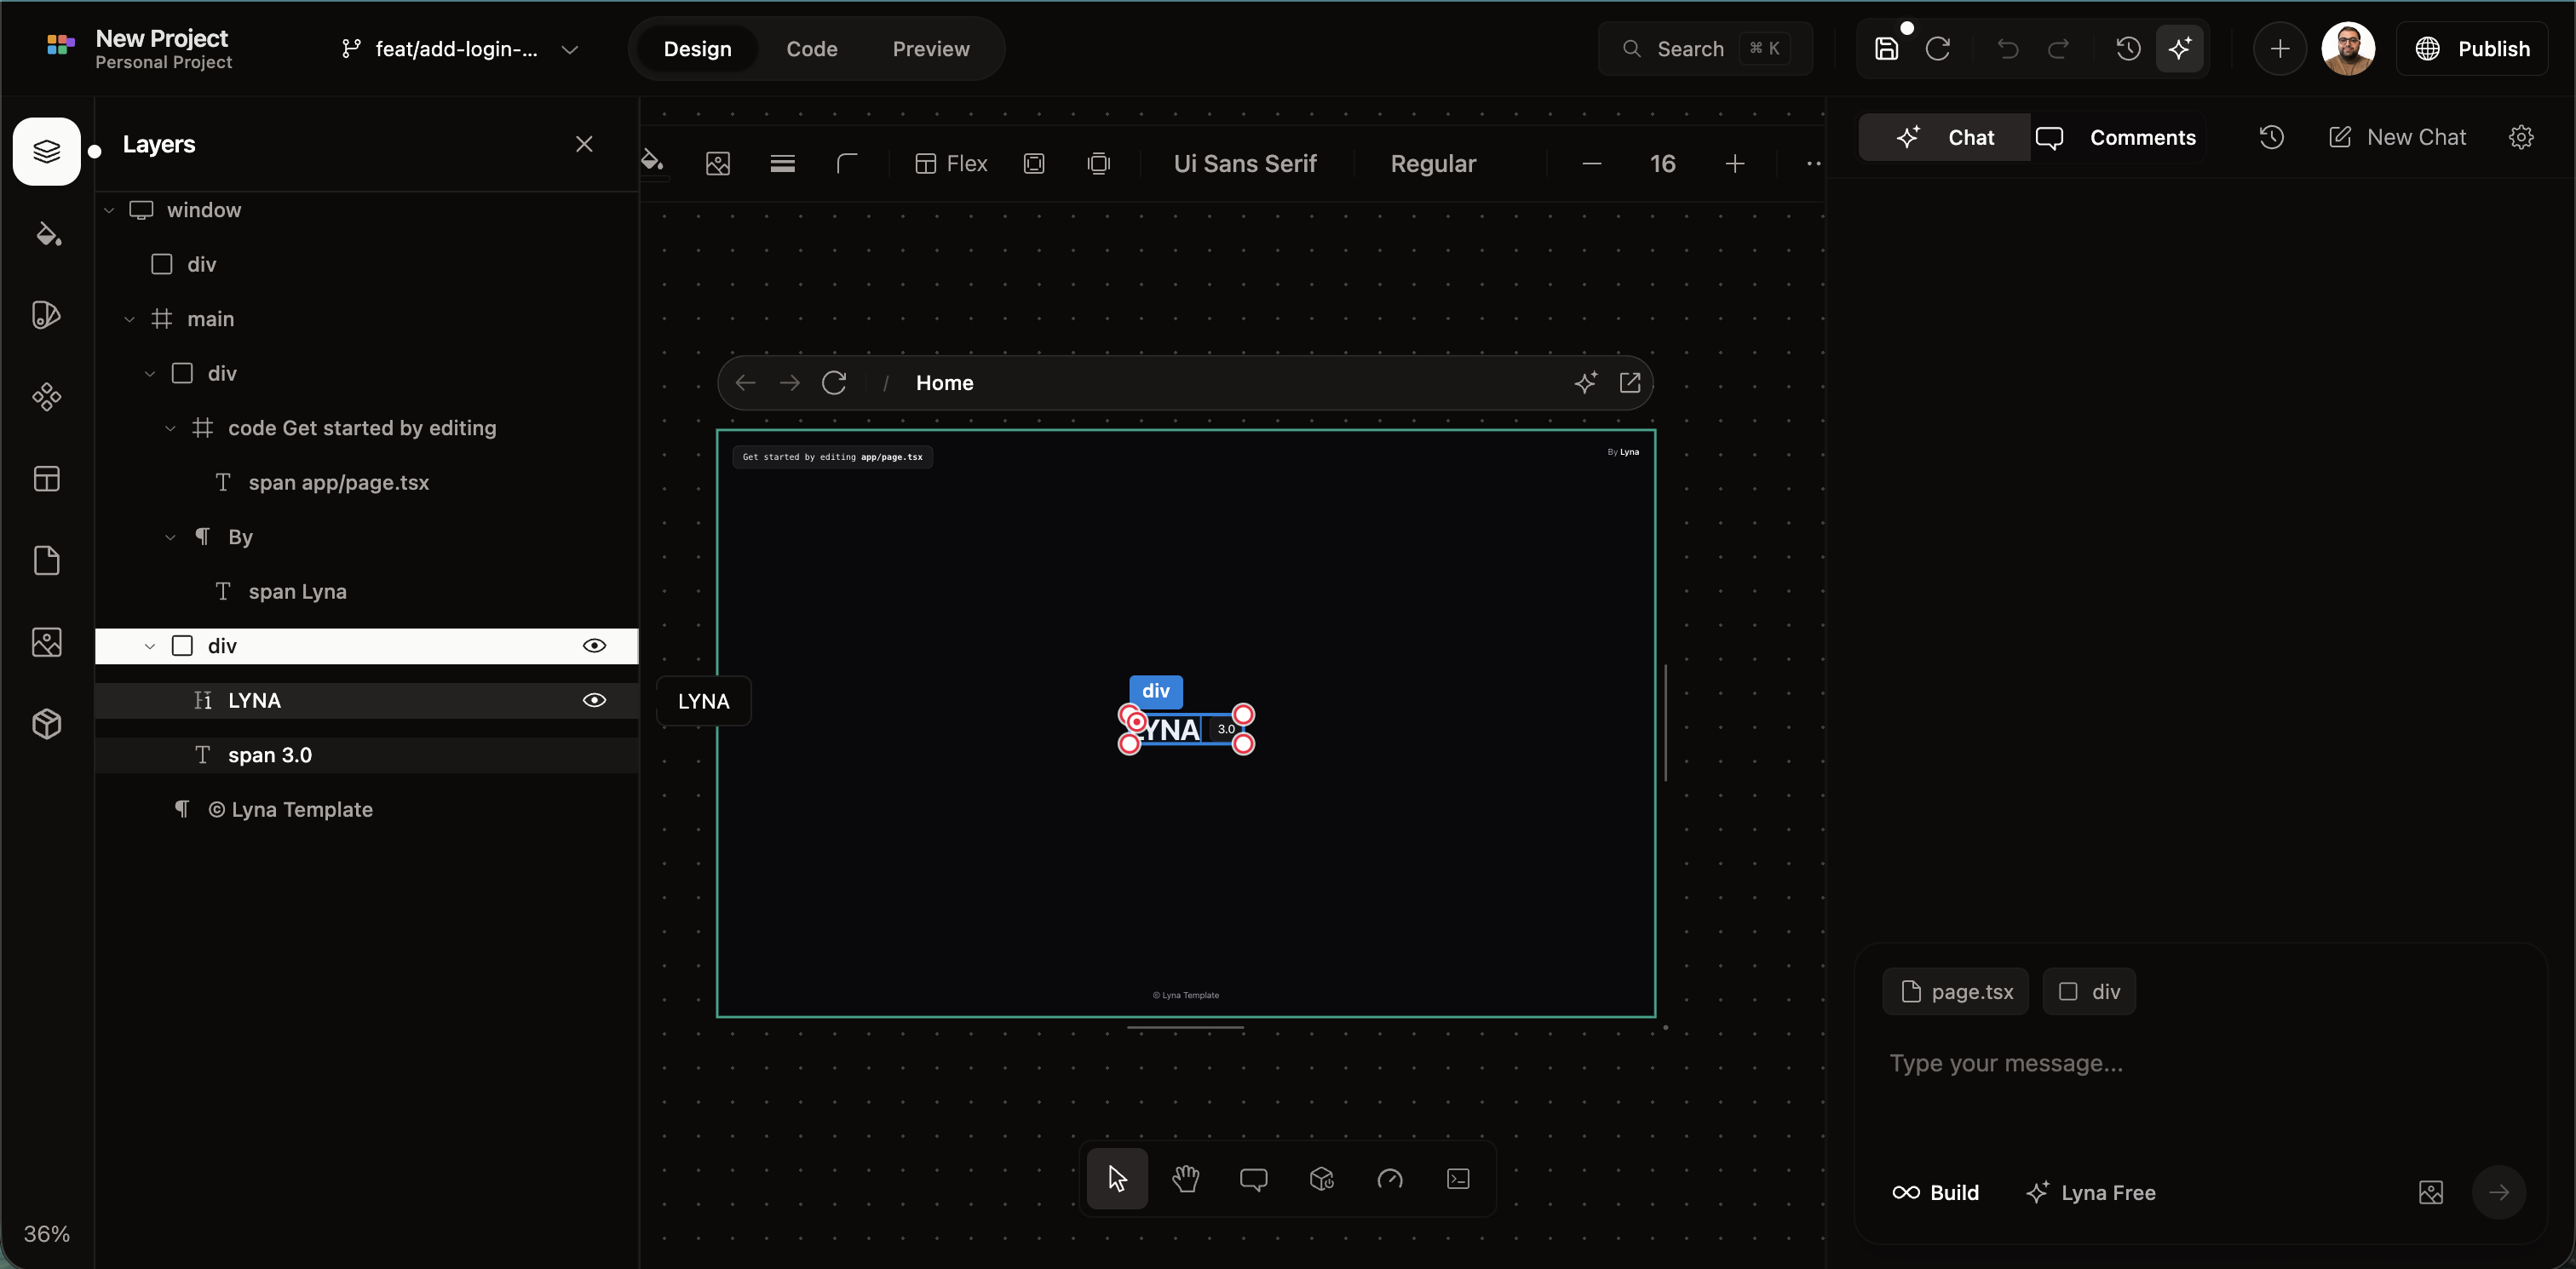Refresh the Home browser frame
This screenshot has width=2576, height=1269.
[835, 382]
